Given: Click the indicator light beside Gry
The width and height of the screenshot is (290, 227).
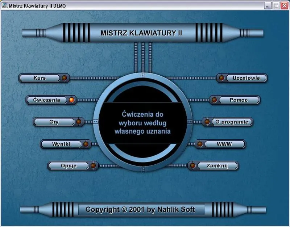Looking at the screenshot, I should tap(79, 122).
